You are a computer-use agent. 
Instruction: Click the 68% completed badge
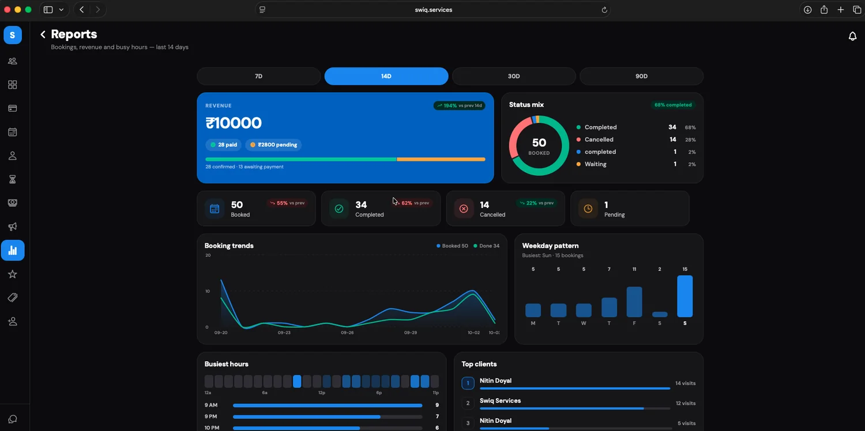pyautogui.click(x=673, y=105)
